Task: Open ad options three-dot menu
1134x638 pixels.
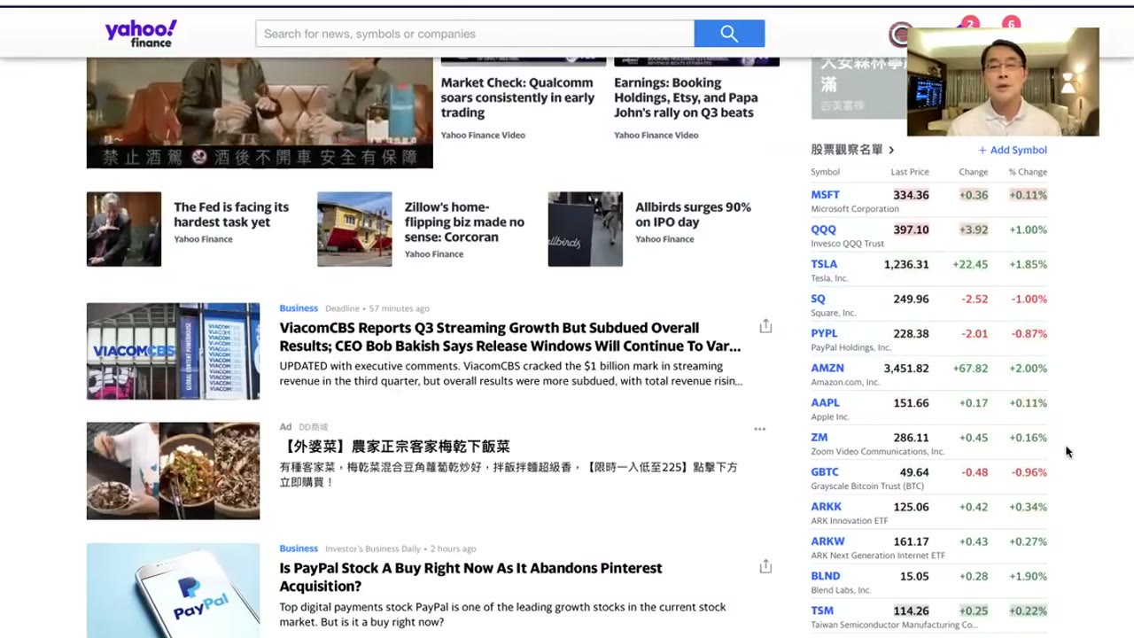Action: pyautogui.click(x=759, y=429)
